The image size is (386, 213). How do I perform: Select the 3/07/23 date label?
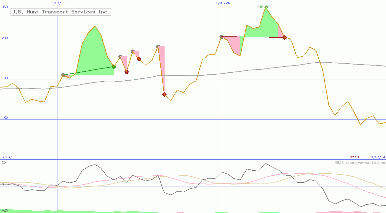point(58,3)
